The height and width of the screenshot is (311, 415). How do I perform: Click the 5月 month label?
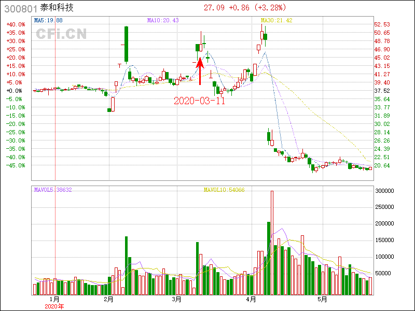322,300
